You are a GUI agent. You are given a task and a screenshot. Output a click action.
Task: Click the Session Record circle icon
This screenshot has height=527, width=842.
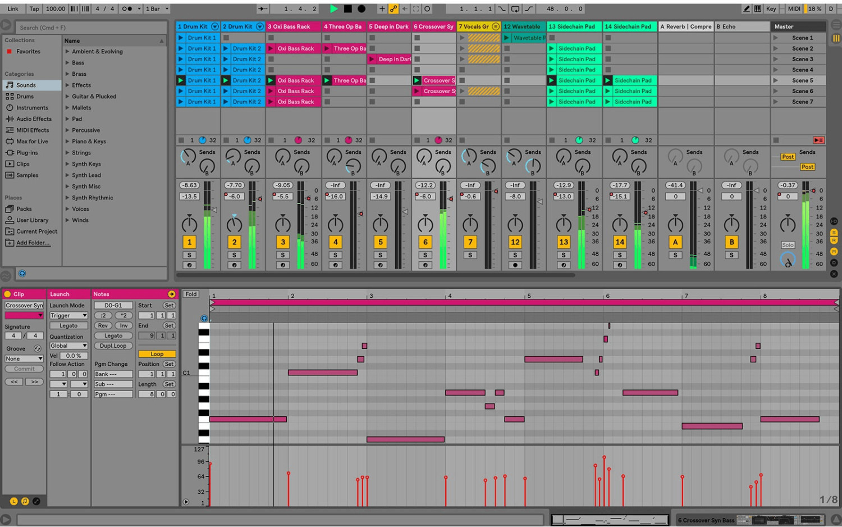pyautogui.click(x=427, y=8)
